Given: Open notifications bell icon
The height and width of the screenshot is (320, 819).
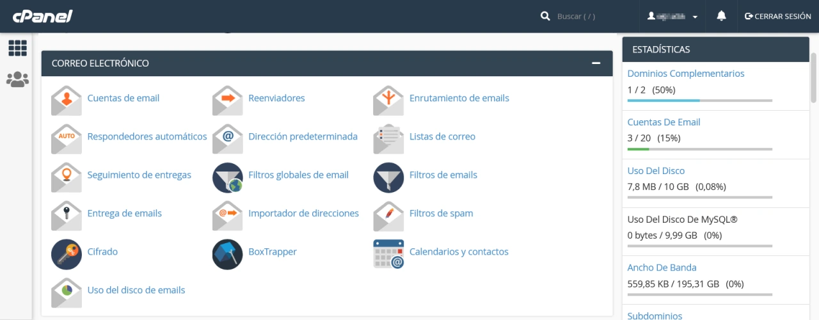Looking at the screenshot, I should coord(722,16).
